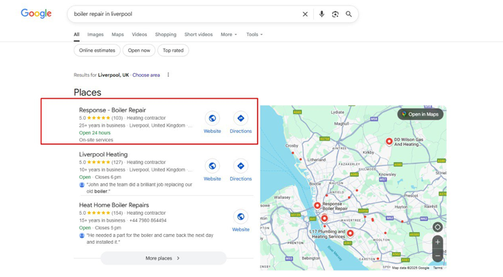
Task: Click reviewer avatar beside John review
Action: click(x=82, y=185)
